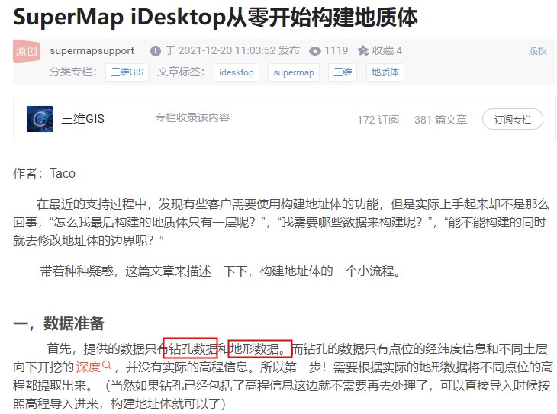Viewport: 557px width, 414px height.
Task: Click the 钻孔数据 text in paragraph
Action: pyautogui.click(x=193, y=349)
